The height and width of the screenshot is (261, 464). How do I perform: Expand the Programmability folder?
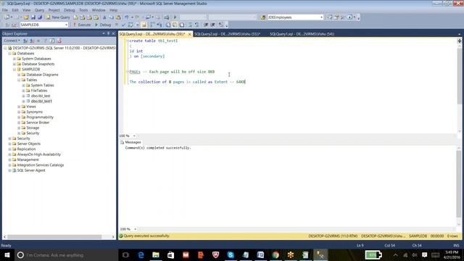point(19,117)
